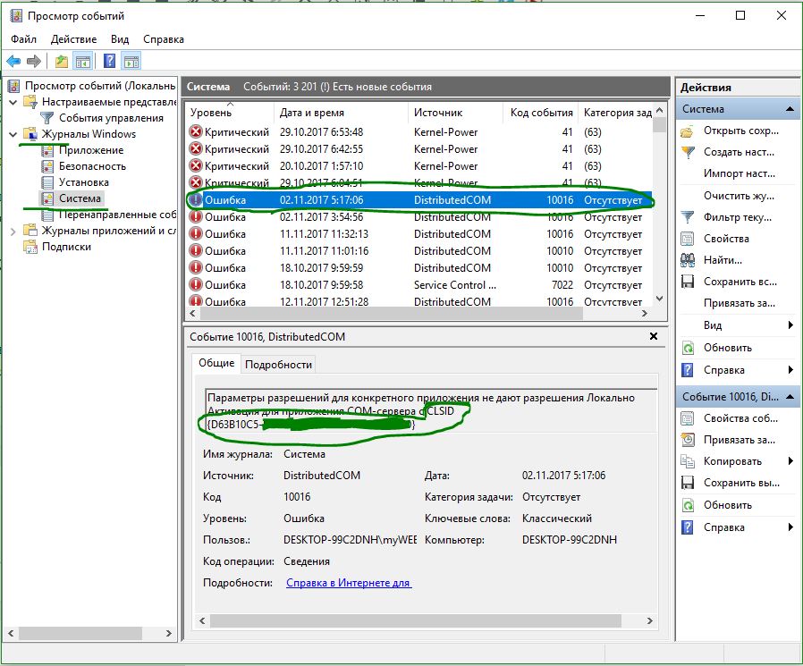Click the critical icon of 29.10.2017 6:53:48 row
Screen dimensions: 803x666
pyautogui.click(x=196, y=132)
